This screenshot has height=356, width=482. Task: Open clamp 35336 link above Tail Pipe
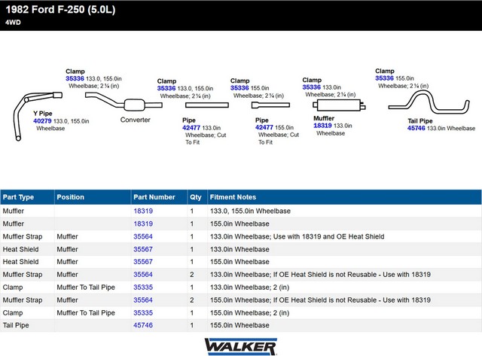click(384, 78)
